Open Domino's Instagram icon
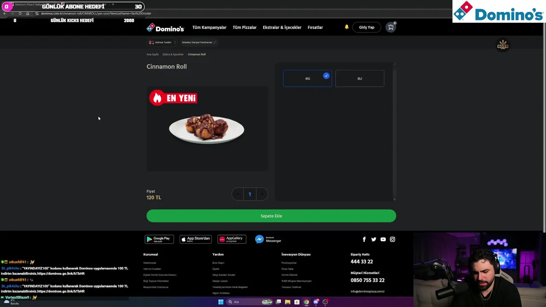The width and height of the screenshot is (546, 307). pos(392,239)
